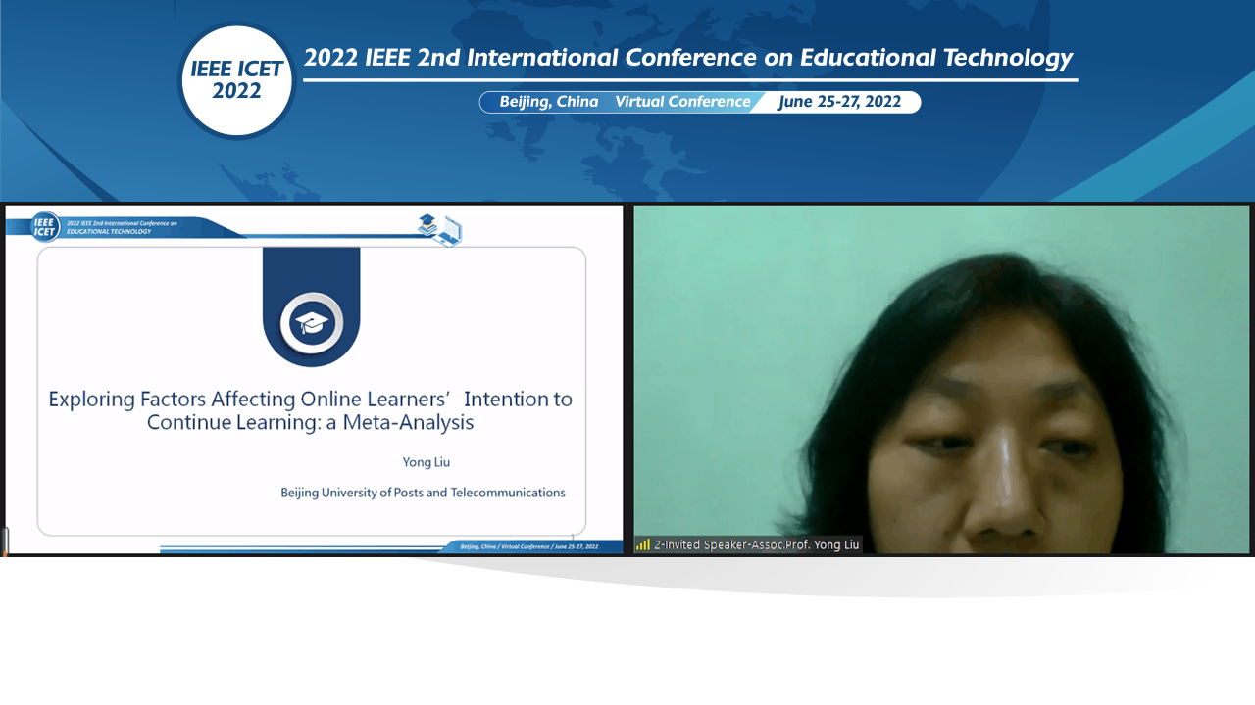Click the small IEEE ICET logo on slide
The image size is (1255, 705).
click(45, 227)
